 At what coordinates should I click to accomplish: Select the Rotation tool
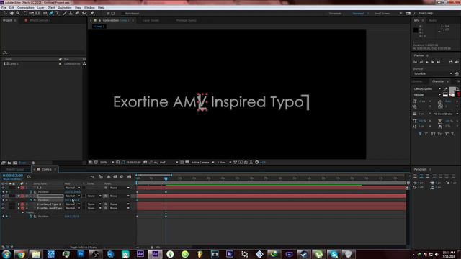(x=25, y=13)
